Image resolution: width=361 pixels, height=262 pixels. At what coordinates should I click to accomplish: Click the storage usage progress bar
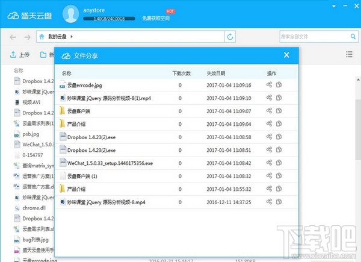pyautogui.click(x=109, y=19)
